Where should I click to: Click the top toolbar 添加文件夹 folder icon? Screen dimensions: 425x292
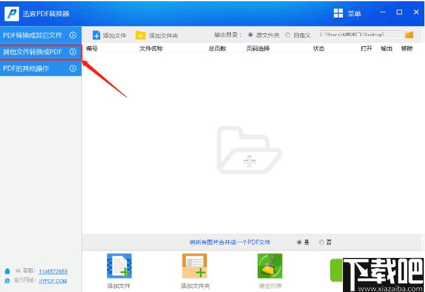click(x=140, y=35)
